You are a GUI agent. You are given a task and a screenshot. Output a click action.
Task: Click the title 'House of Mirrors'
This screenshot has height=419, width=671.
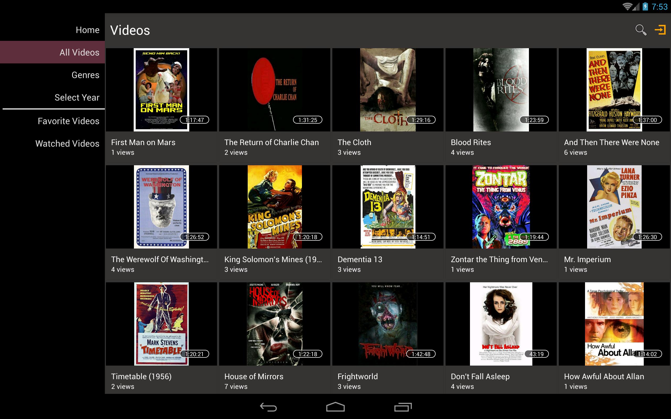click(254, 376)
